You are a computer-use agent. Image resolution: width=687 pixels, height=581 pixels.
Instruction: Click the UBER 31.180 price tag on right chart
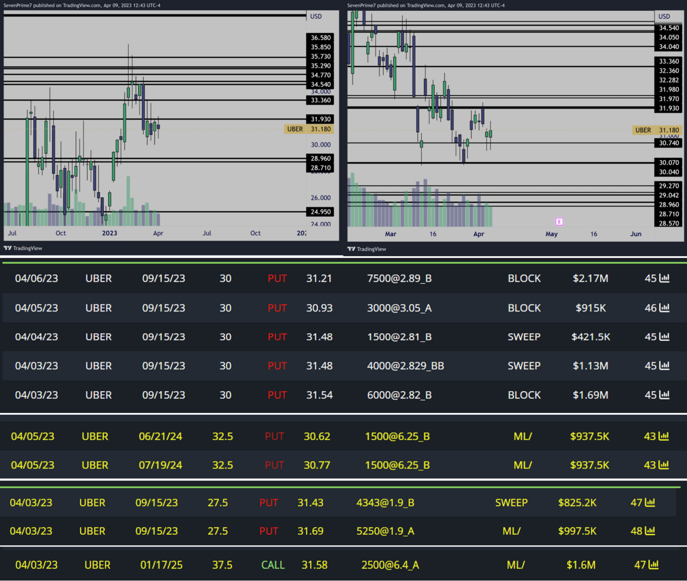click(657, 130)
